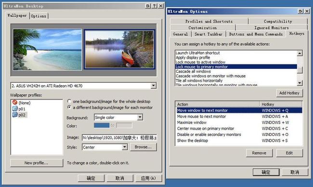
Task: Select 'Cascade all windows' action
Action: point(236,71)
